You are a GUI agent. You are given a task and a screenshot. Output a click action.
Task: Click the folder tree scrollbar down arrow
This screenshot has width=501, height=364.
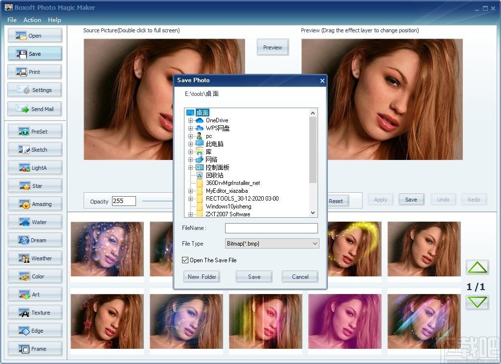point(313,213)
